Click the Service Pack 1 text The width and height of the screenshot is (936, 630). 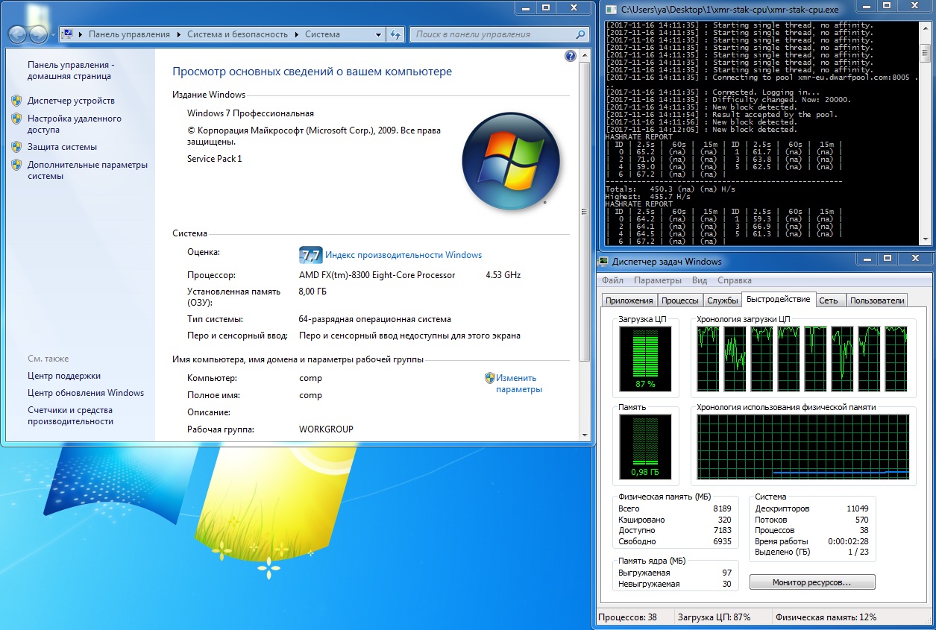(215, 159)
